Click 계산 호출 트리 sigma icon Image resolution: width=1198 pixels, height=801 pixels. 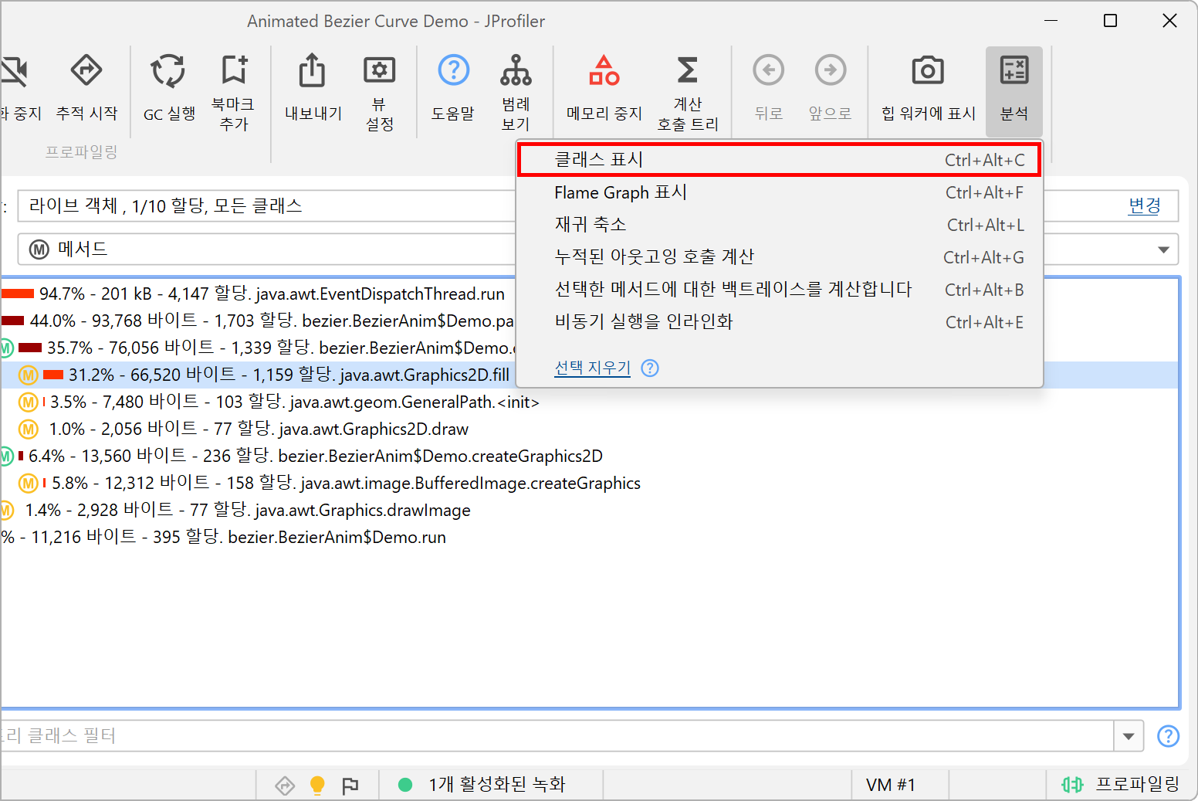pyautogui.click(x=687, y=72)
